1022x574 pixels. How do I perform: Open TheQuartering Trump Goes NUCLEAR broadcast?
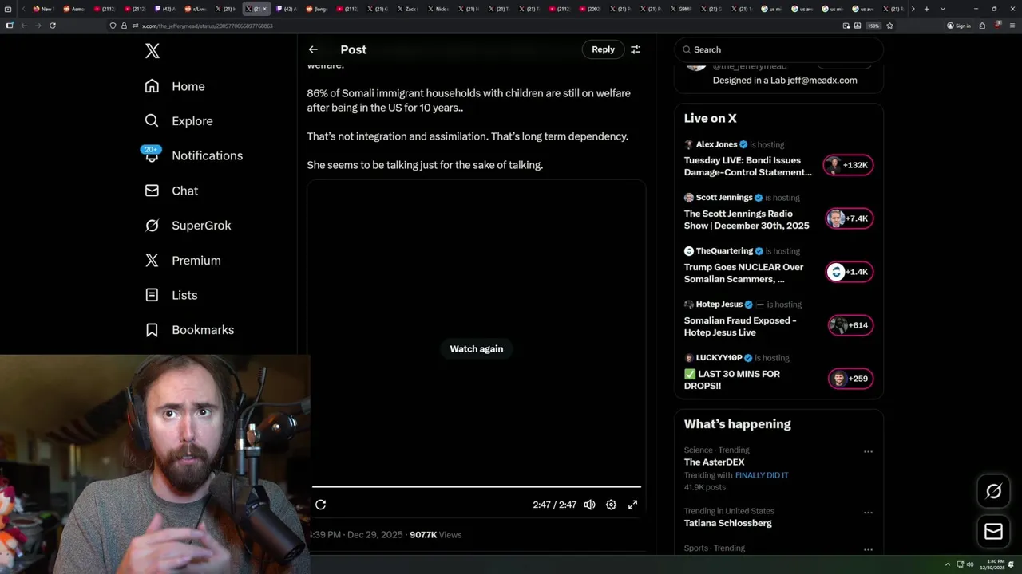pos(744,273)
